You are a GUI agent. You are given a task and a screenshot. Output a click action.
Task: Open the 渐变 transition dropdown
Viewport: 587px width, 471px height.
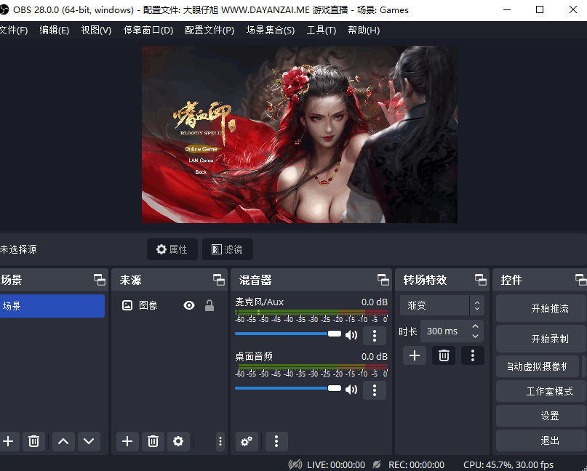[442, 306]
